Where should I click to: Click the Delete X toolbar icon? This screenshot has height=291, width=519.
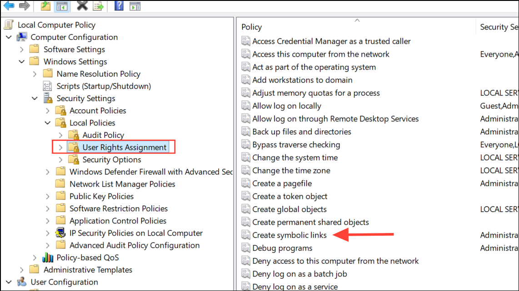coord(82,5)
